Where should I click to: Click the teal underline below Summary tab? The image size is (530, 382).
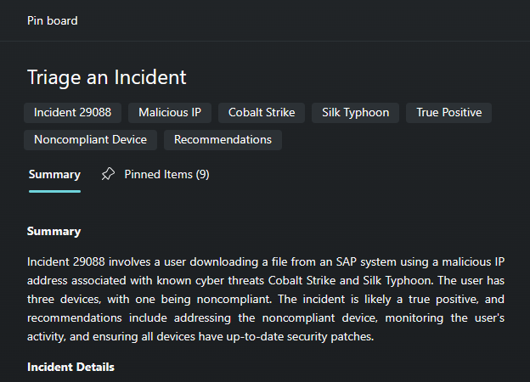coord(54,191)
